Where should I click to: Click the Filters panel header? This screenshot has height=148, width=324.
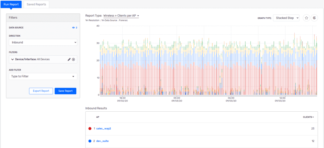[x=43, y=18]
